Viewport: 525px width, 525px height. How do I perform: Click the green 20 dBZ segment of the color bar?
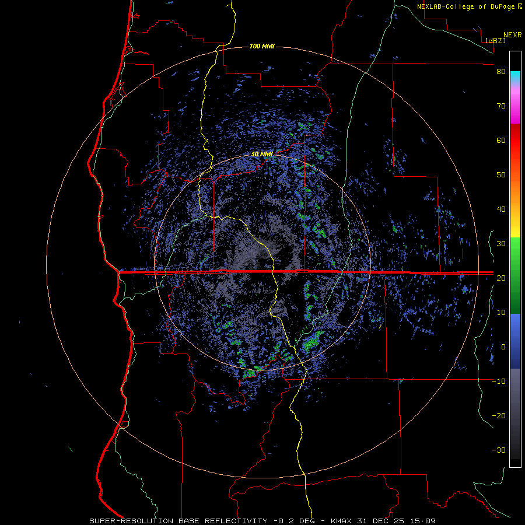pyautogui.click(x=515, y=276)
